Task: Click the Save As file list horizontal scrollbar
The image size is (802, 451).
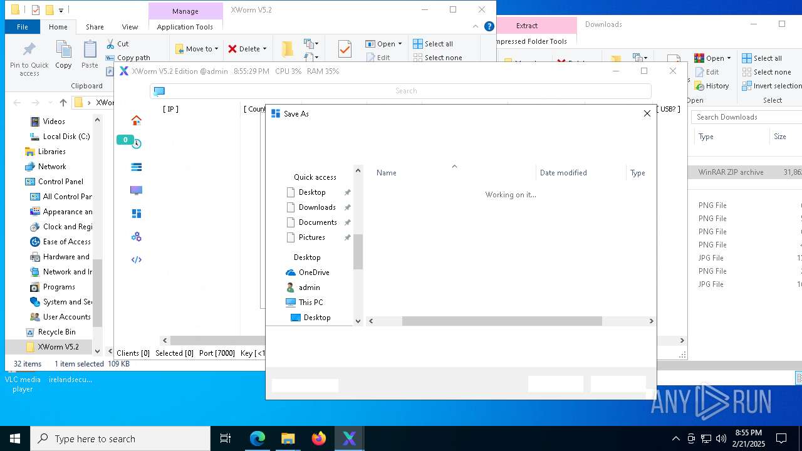Action: [502, 321]
